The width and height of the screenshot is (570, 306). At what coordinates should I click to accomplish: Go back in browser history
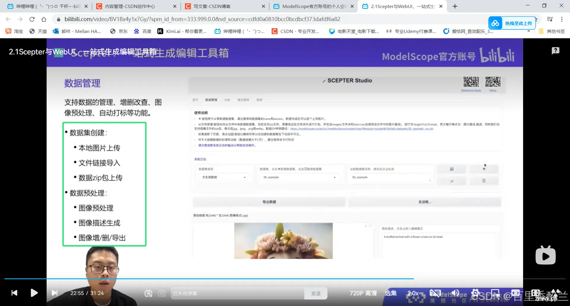click(x=8, y=19)
